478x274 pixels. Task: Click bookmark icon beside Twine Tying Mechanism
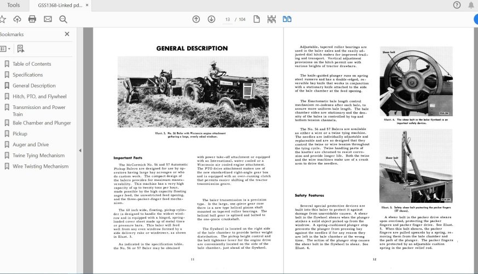click(x=7, y=155)
